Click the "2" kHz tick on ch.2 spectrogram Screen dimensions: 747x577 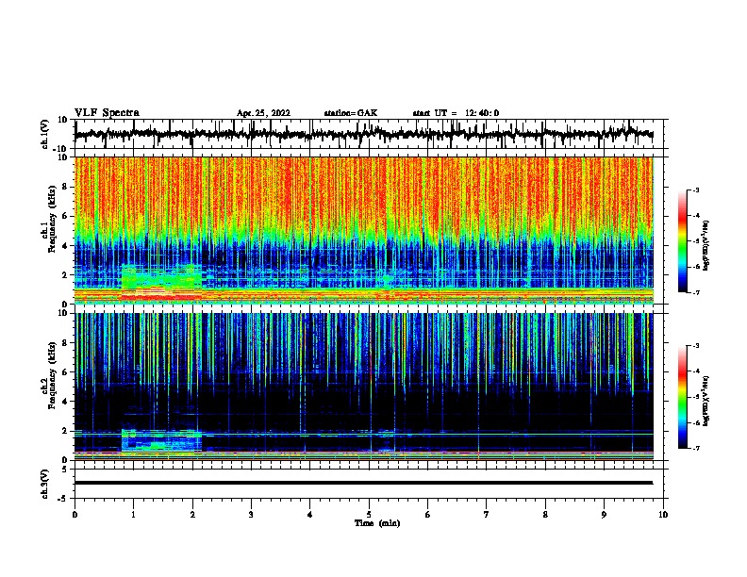click(65, 431)
